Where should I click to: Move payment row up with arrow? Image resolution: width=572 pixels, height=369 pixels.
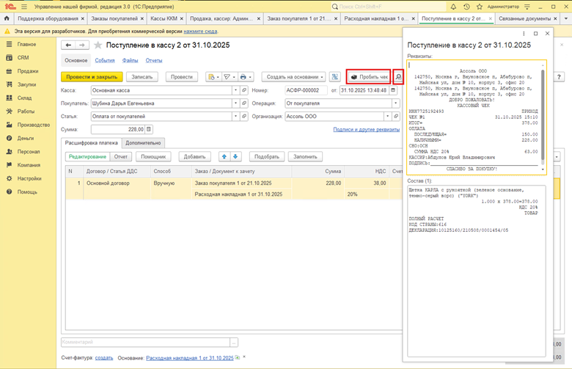pos(224,156)
